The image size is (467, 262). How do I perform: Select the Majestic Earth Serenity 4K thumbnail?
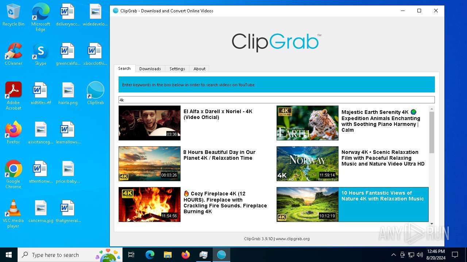point(308,123)
